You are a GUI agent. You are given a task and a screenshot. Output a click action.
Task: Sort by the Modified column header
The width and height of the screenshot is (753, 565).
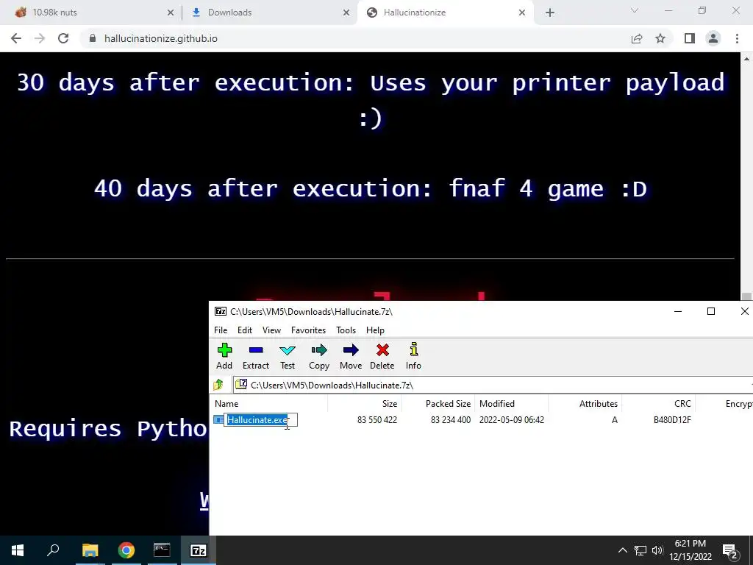pyautogui.click(x=512, y=404)
